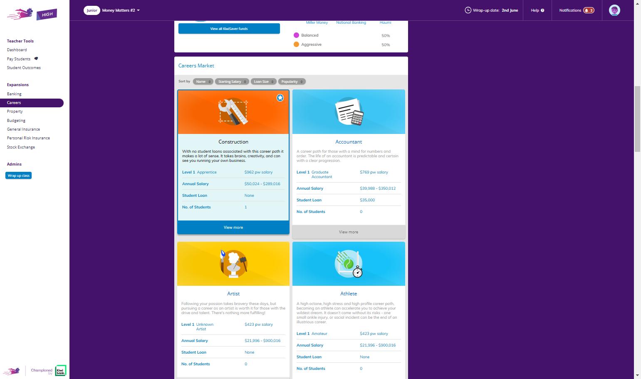Click the Artist sculpture icon
Viewport: 641px width, 379px height.
click(233, 263)
